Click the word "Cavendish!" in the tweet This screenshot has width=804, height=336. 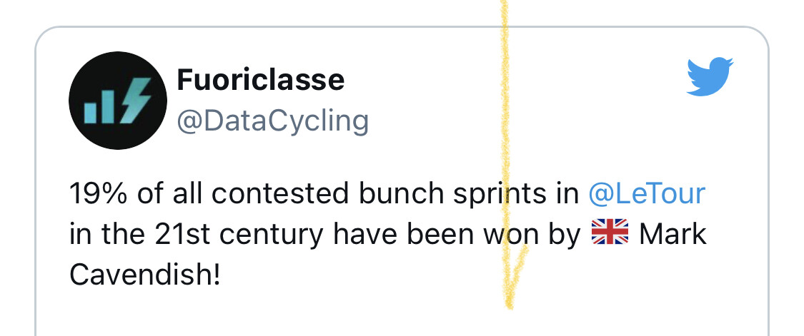click(145, 275)
